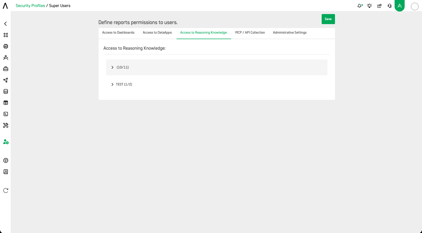The width and height of the screenshot is (422, 233).
Task: Open the database cylinder icon in the sidebar
Action: [x=6, y=92]
